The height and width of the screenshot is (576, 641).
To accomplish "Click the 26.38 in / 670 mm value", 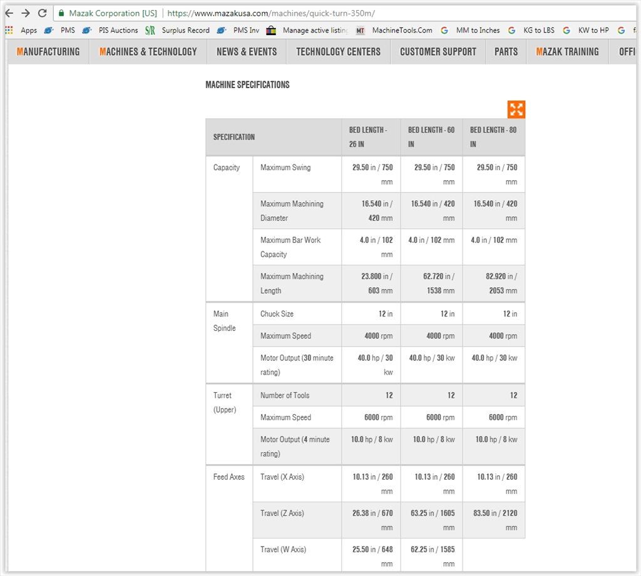I will tap(372, 520).
